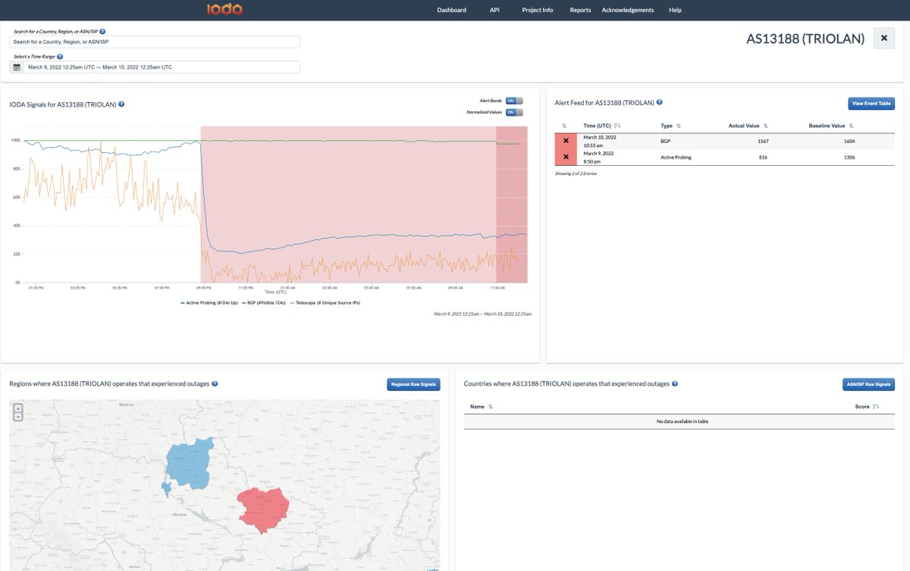Open the Acknowledgements page

(x=628, y=10)
